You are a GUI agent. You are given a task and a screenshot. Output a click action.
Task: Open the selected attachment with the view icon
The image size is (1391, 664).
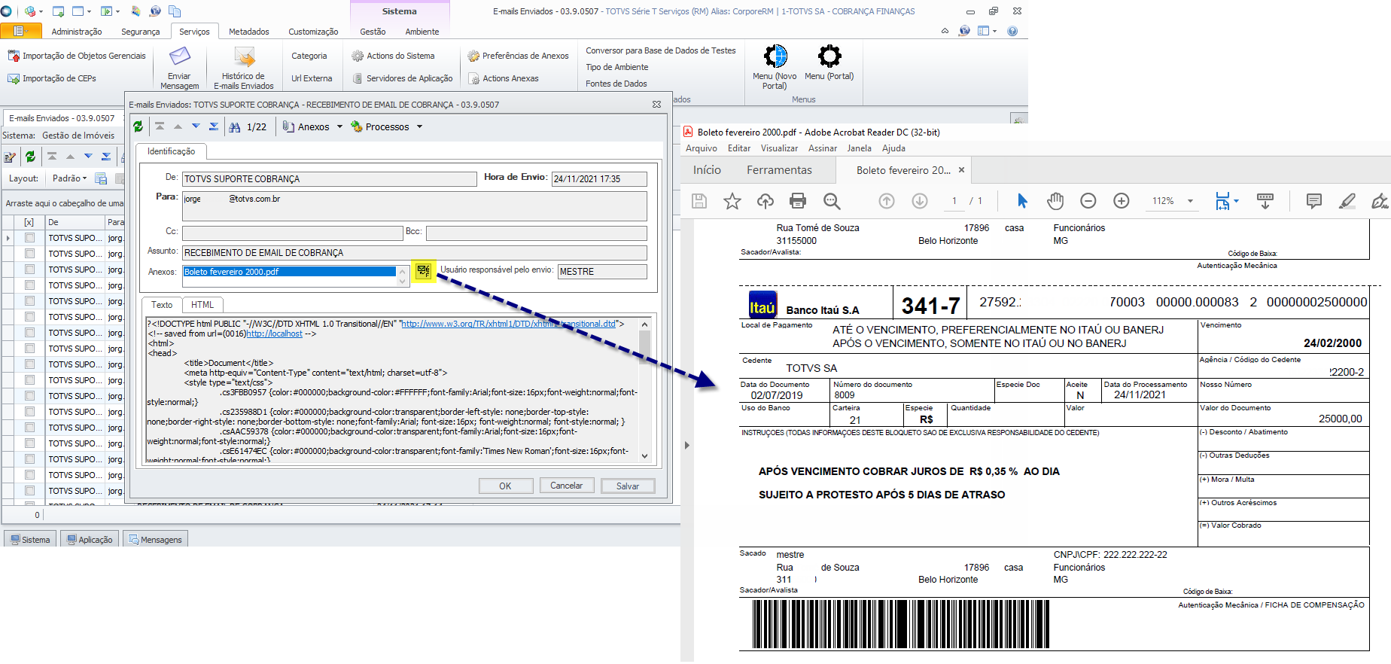(x=424, y=271)
